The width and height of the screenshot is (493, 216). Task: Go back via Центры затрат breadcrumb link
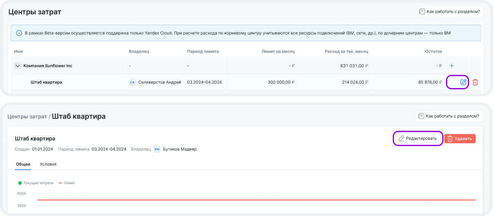pos(27,117)
